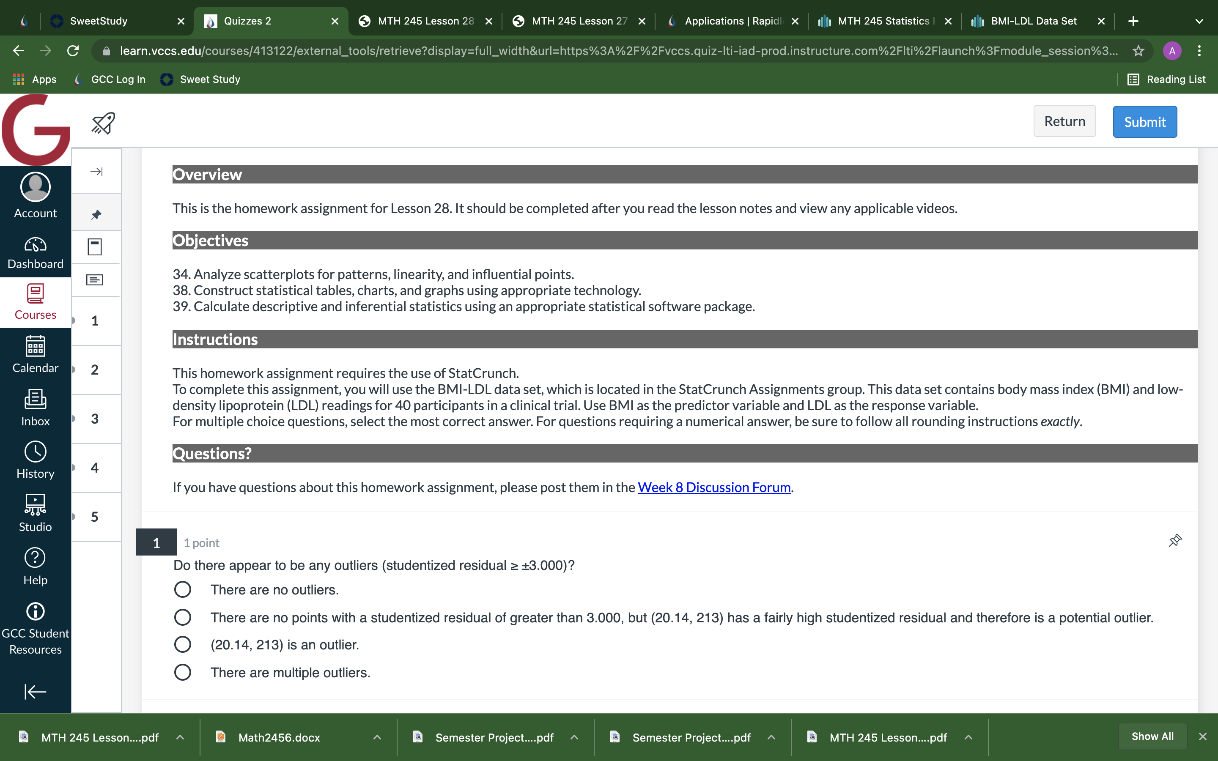Click the pinned questions icon in the quiz navigation

point(96,214)
